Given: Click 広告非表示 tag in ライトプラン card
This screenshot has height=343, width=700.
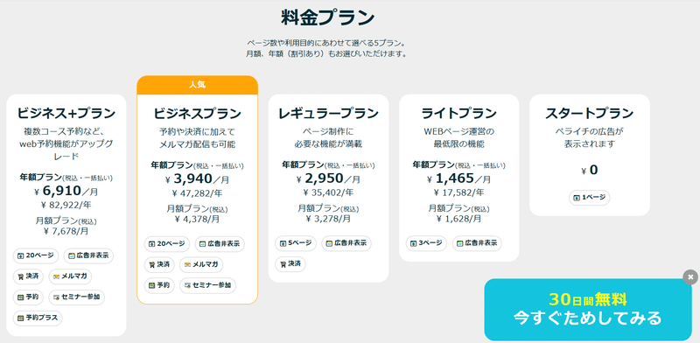Looking at the screenshot, I should (x=477, y=243).
